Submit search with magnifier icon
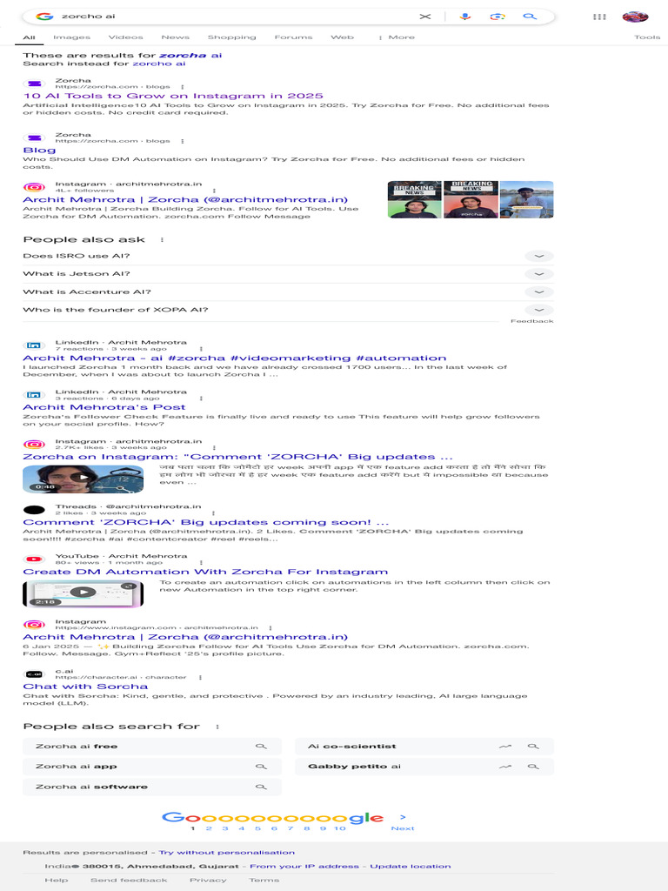This screenshot has width=668, height=891. (x=530, y=17)
